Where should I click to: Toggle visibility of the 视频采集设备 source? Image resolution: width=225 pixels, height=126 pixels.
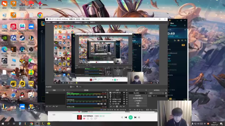point(124,93)
